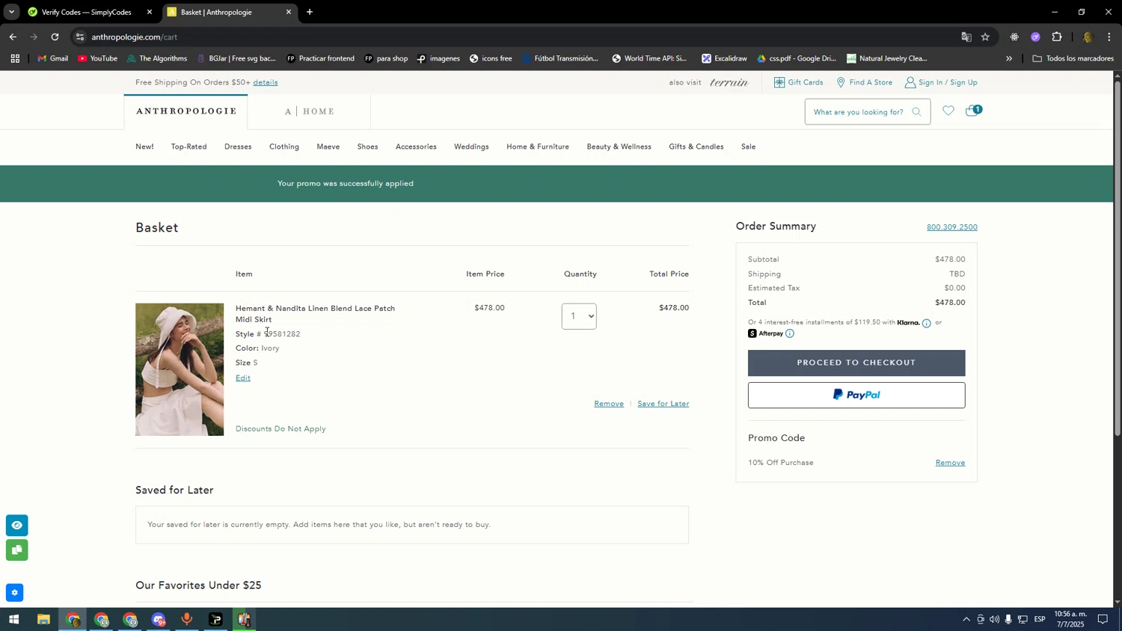The height and width of the screenshot is (631, 1122).
Task: Click the green copy widget button
Action: pos(16,550)
